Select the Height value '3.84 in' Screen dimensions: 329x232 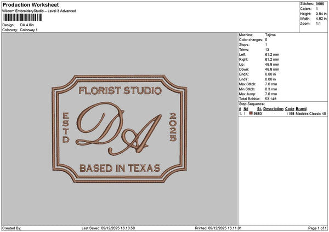[x=321, y=14]
